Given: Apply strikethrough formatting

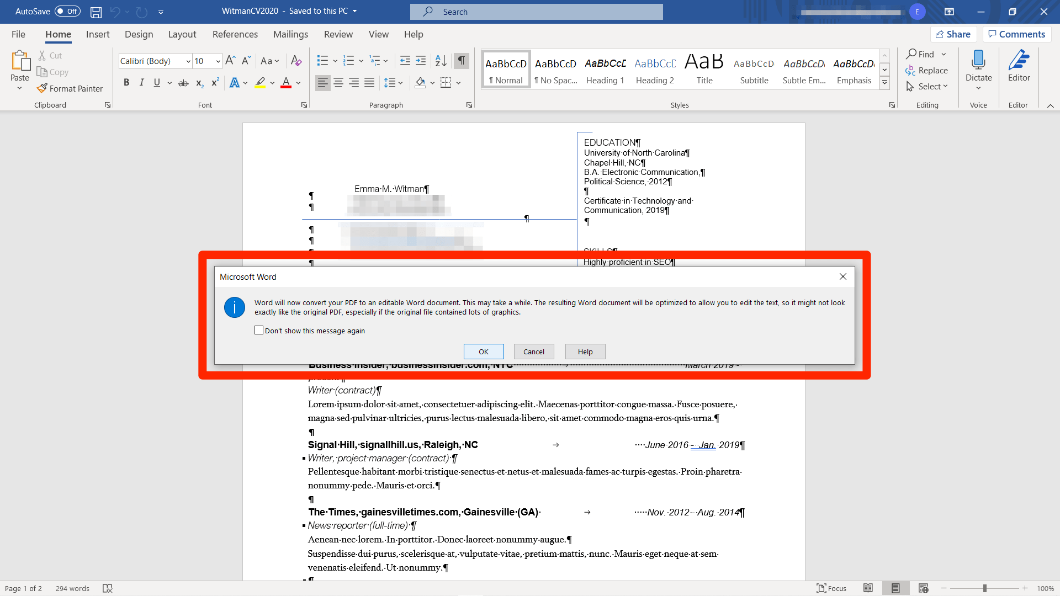Looking at the screenshot, I should point(183,82).
